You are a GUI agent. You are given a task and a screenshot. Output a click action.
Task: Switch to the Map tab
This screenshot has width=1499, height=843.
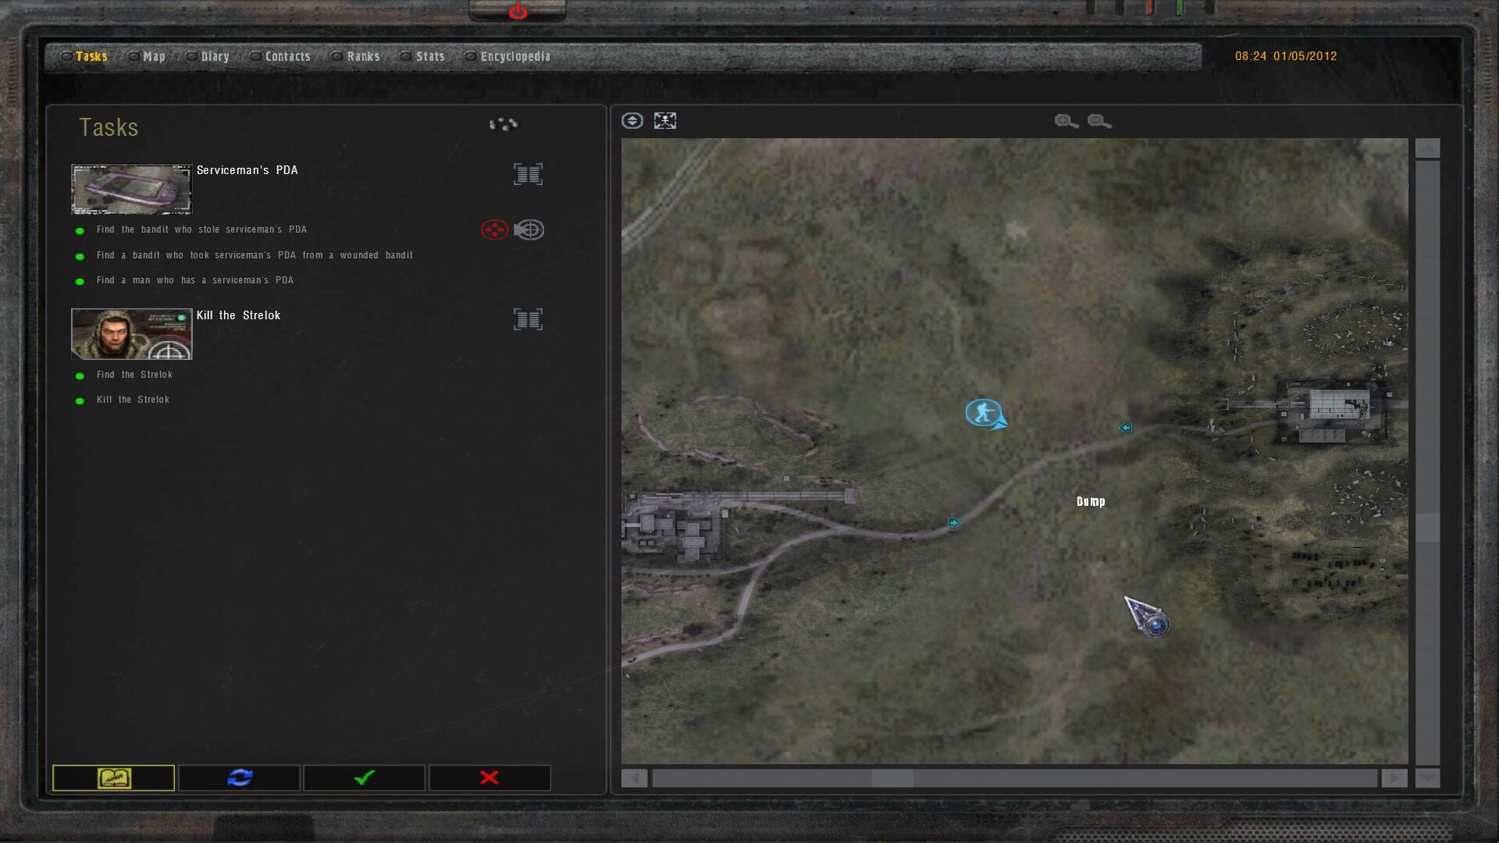coord(154,56)
